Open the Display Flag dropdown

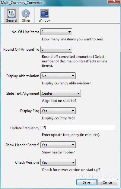(58, 111)
